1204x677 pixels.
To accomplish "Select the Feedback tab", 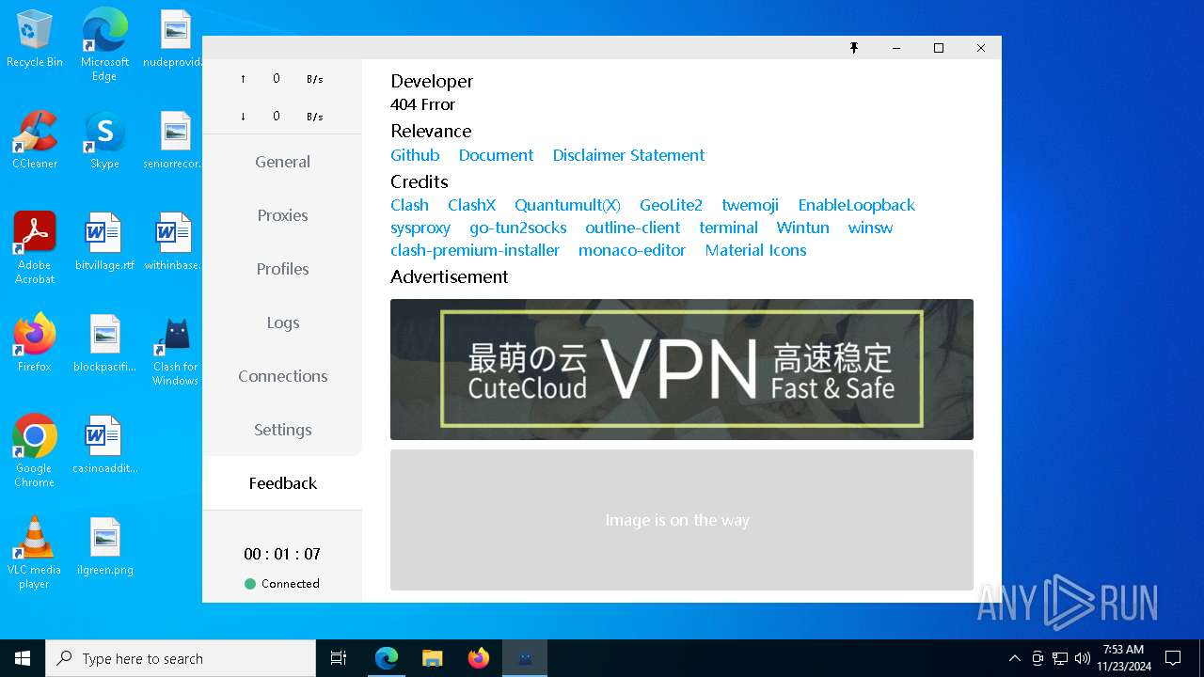I will click(282, 483).
